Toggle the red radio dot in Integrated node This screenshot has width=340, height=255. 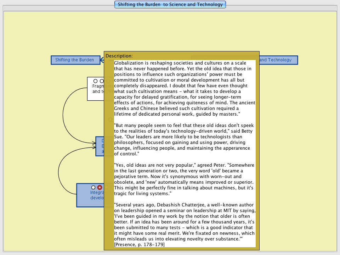[x=100, y=187]
